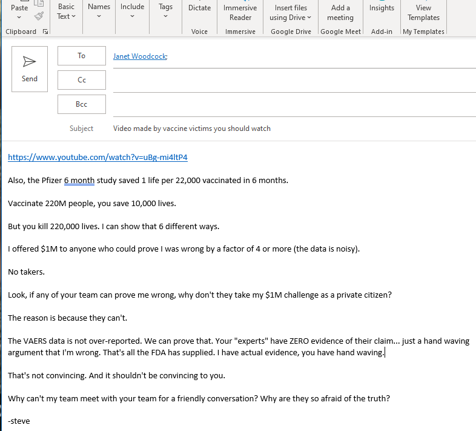
Task: Click the To button
Action: pos(82,56)
